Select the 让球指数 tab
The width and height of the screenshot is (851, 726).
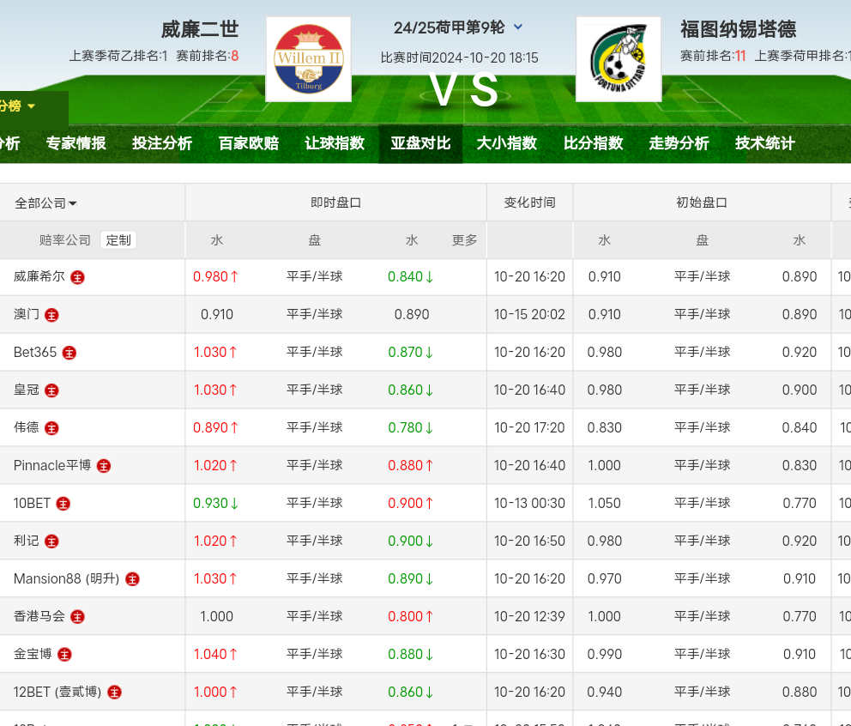[335, 143]
